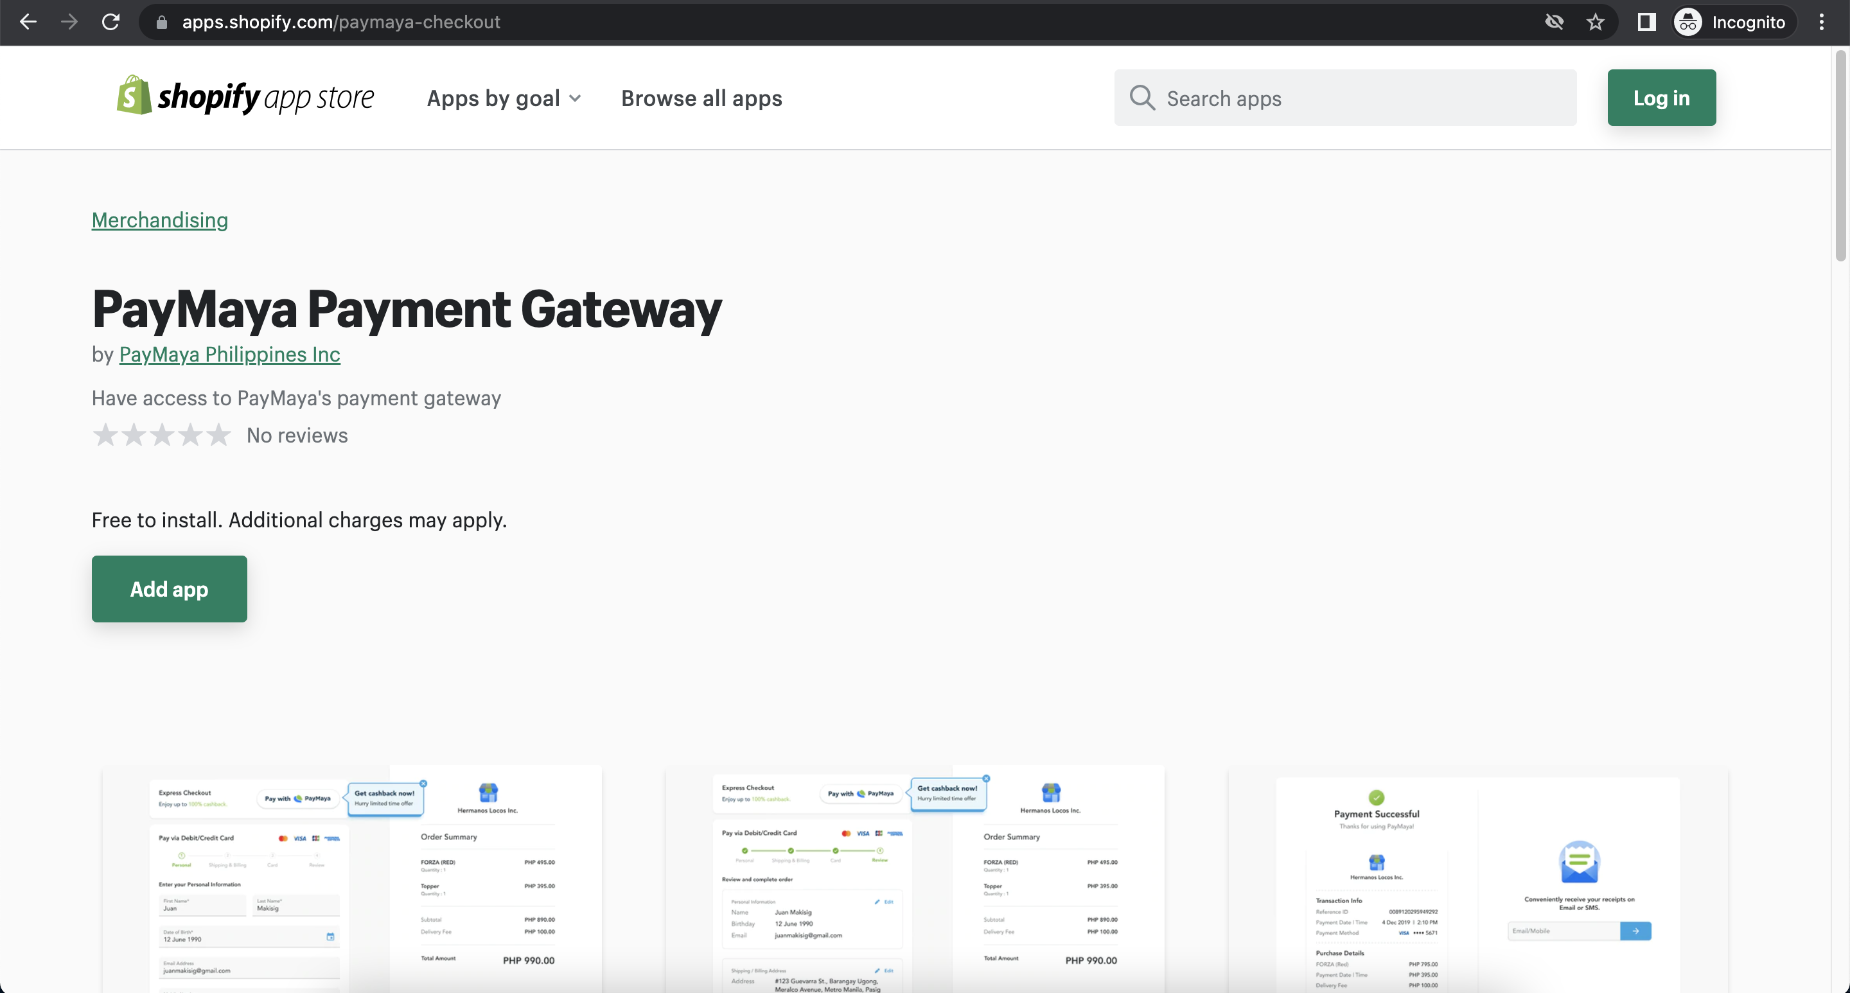
Task: Open Browse all apps menu item
Action: point(701,98)
